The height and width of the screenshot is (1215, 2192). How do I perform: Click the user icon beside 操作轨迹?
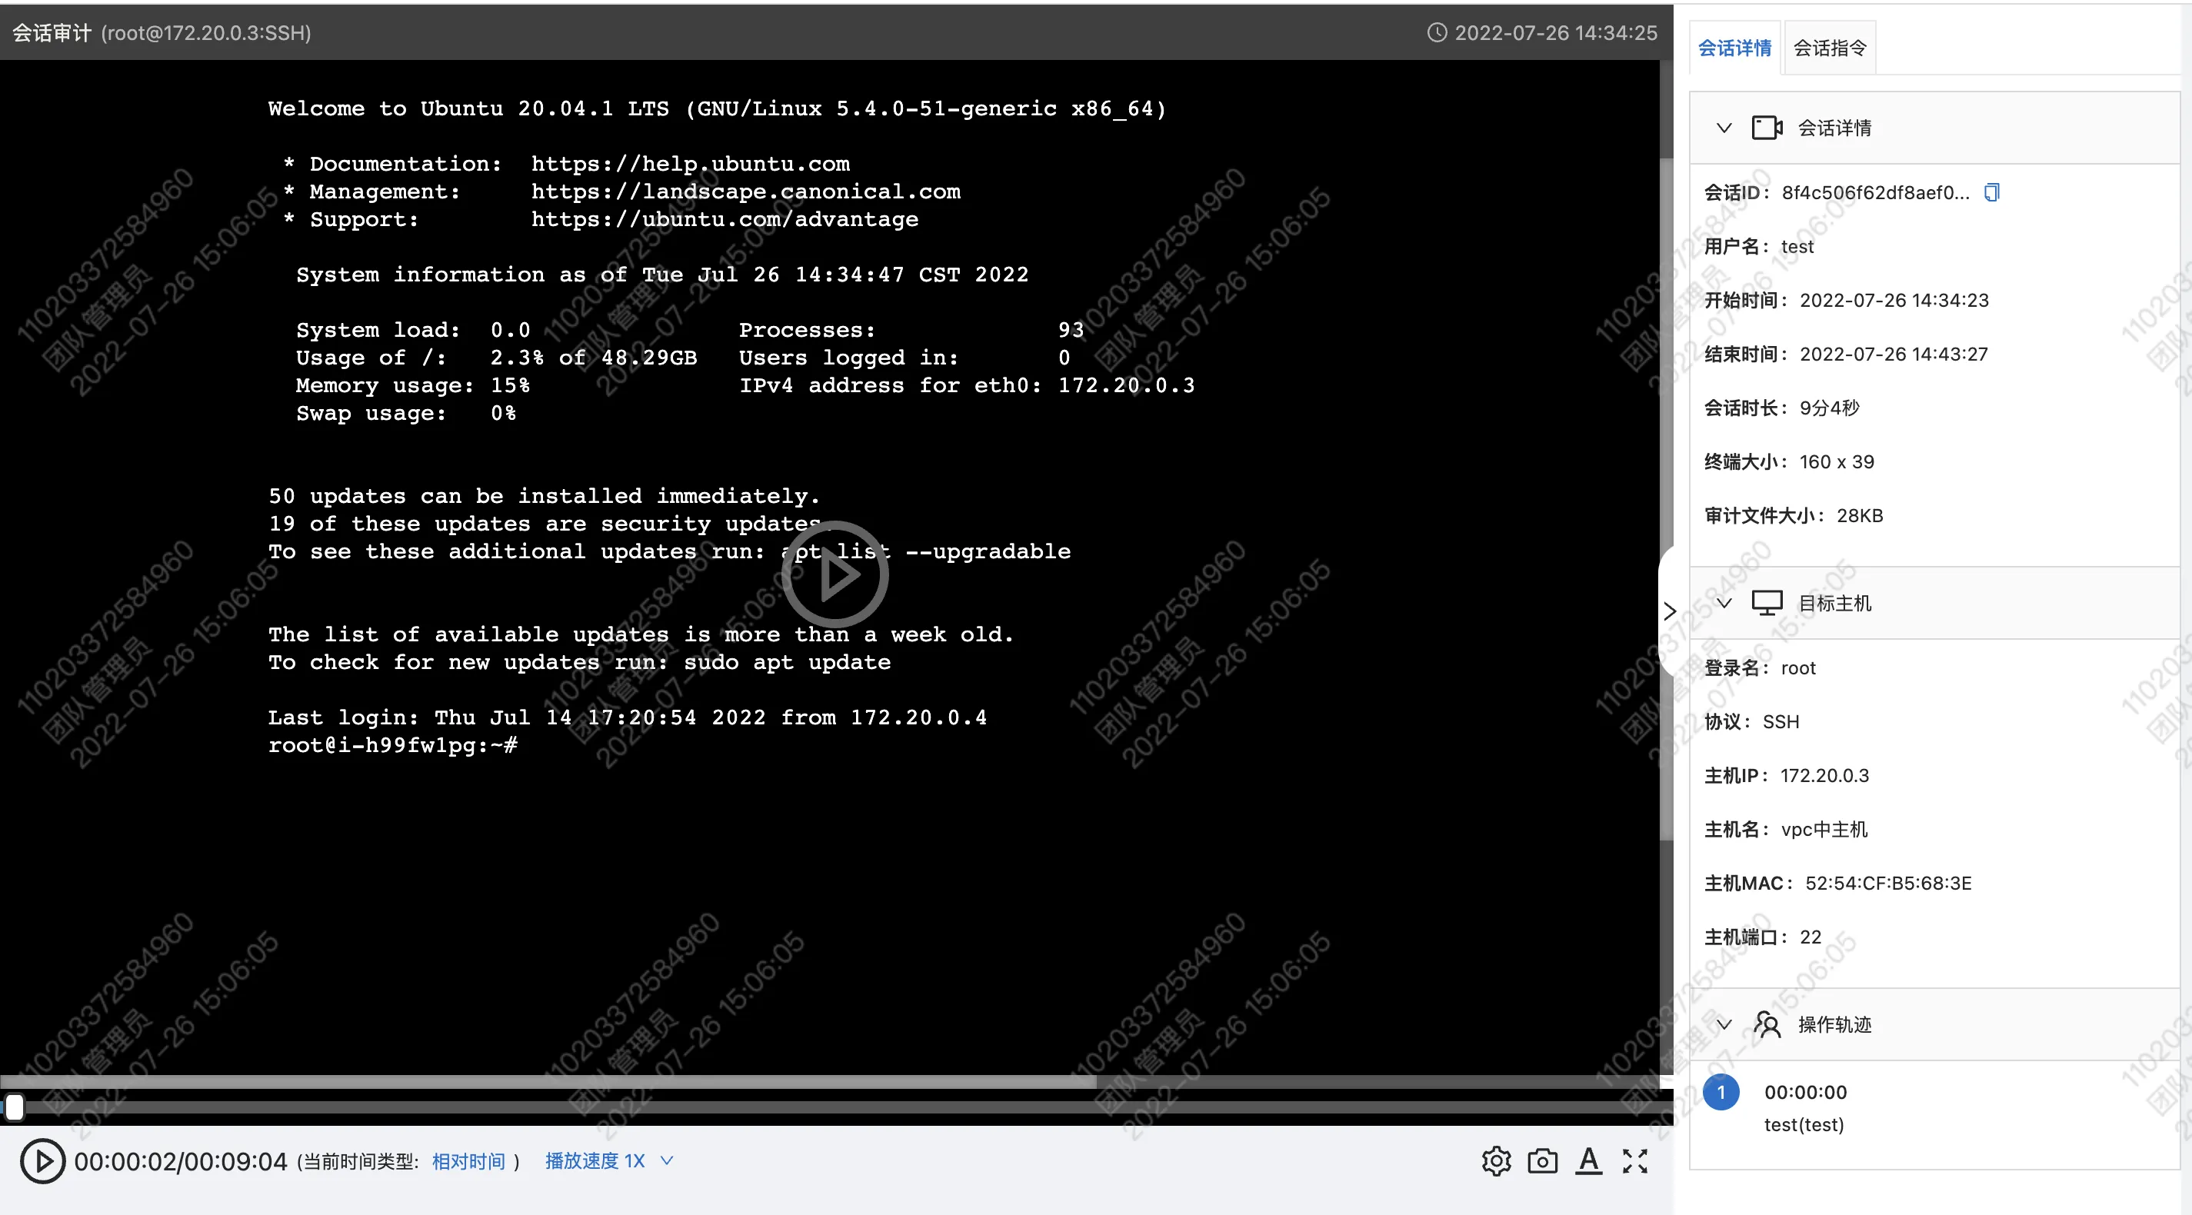tap(1767, 1024)
